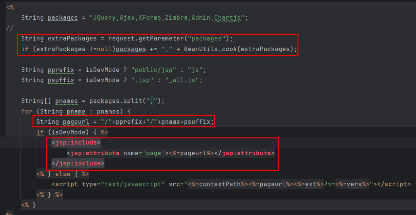416x215 pixels.
Task: Click the "js" string on the pprefix line
Action: (x=195, y=70)
